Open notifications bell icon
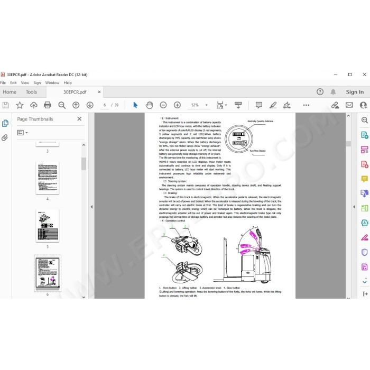Image resolution: width=370 pixels, height=370 pixels. tap(333, 92)
